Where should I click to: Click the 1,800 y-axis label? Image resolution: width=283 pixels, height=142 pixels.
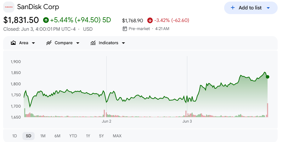click(x=16, y=84)
